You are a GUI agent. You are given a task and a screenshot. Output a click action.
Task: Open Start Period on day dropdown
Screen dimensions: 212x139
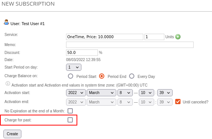74,67
